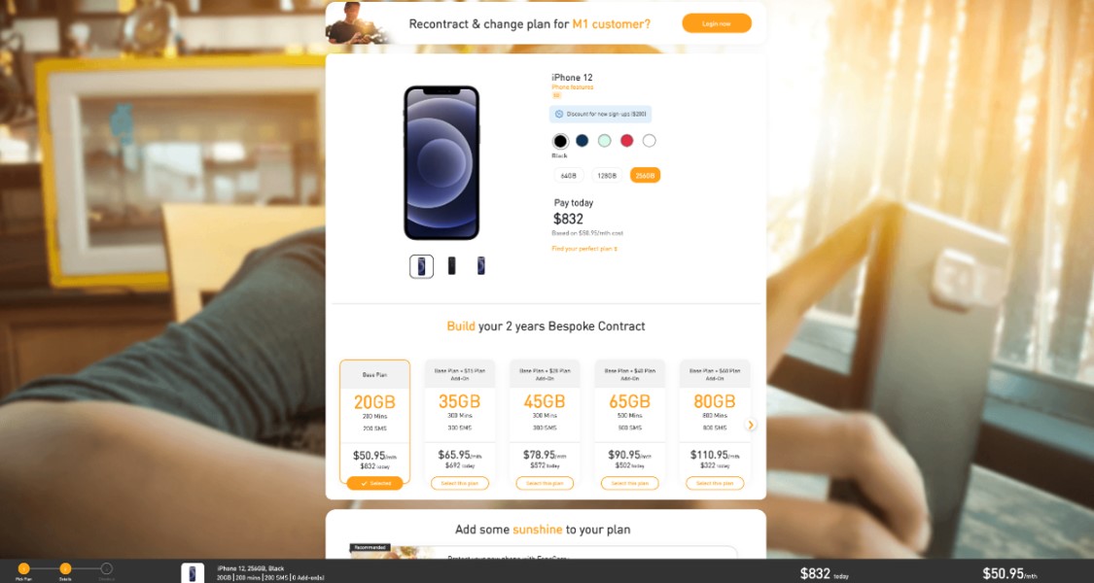Click the iPhone icon in bottom summary bar
This screenshot has width=1094, height=583.
coord(193,573)
